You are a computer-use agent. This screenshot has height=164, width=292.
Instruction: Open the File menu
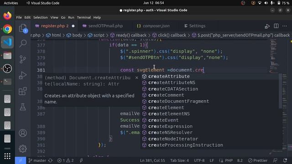[19, 17]
